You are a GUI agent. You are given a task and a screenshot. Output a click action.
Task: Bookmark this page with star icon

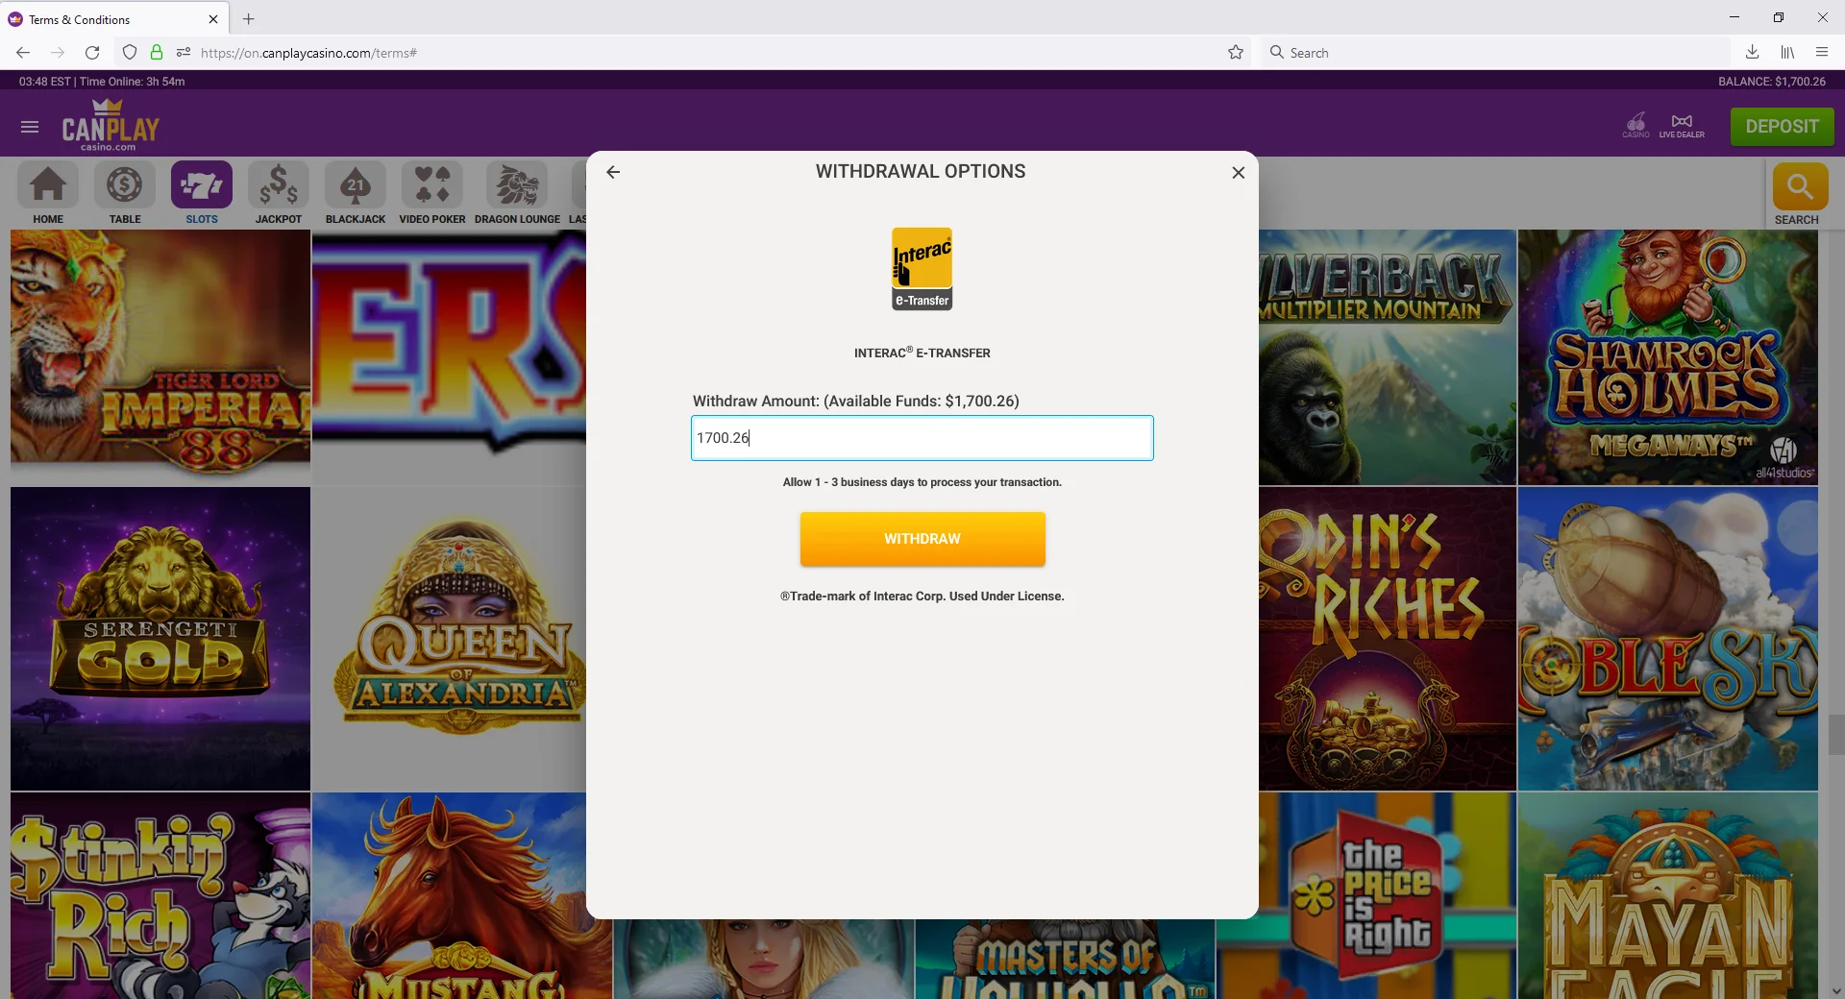(1236, 53)
